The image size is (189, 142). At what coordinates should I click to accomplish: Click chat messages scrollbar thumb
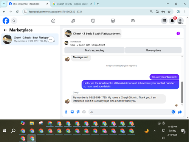pos(182,92)
